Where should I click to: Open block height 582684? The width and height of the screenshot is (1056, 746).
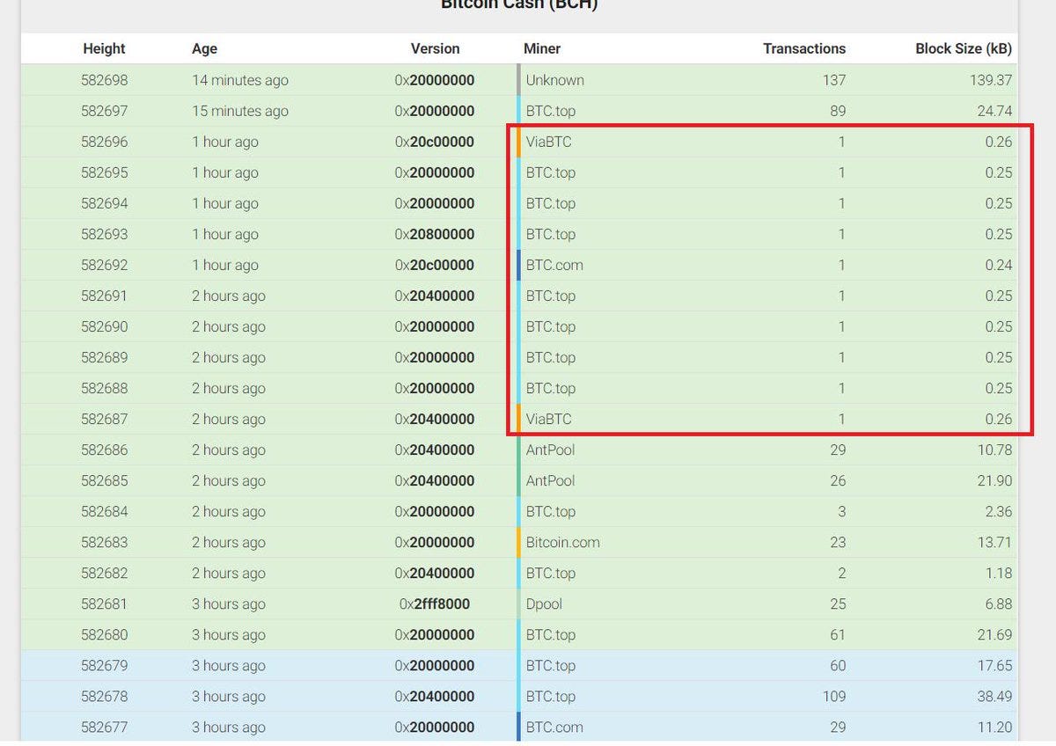pyautogui.click(x=104, y=511)
